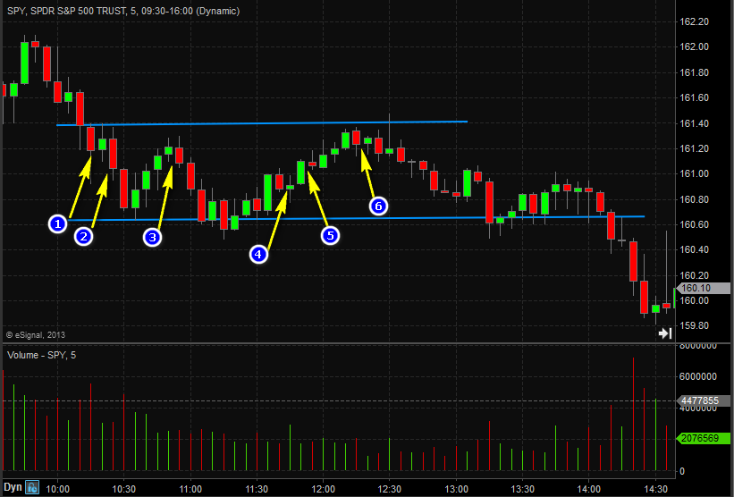
Task: Click the 160.10 current price marker
Action: click(704, 289)
